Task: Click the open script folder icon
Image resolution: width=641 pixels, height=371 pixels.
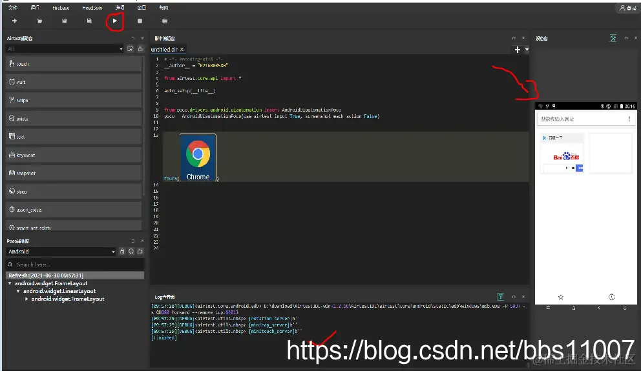Action: (x=39, y=21)
